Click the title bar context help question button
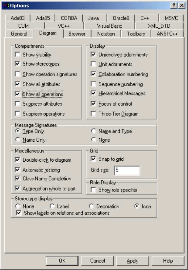Image resolution: width=188 pixels, height=270 pixels. pos(174,6)
